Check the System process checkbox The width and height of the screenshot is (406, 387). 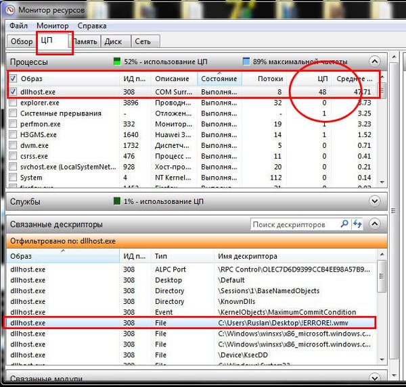[13, 178]
